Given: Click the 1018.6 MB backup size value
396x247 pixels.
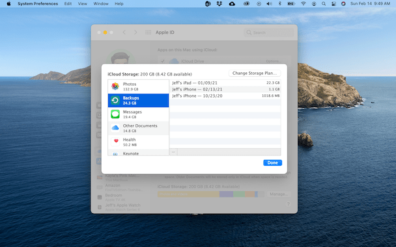Looking at the screenshot, I should point(271,96).
